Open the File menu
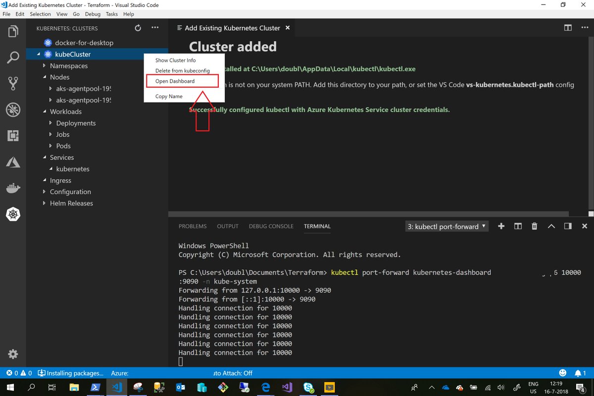 6,14
